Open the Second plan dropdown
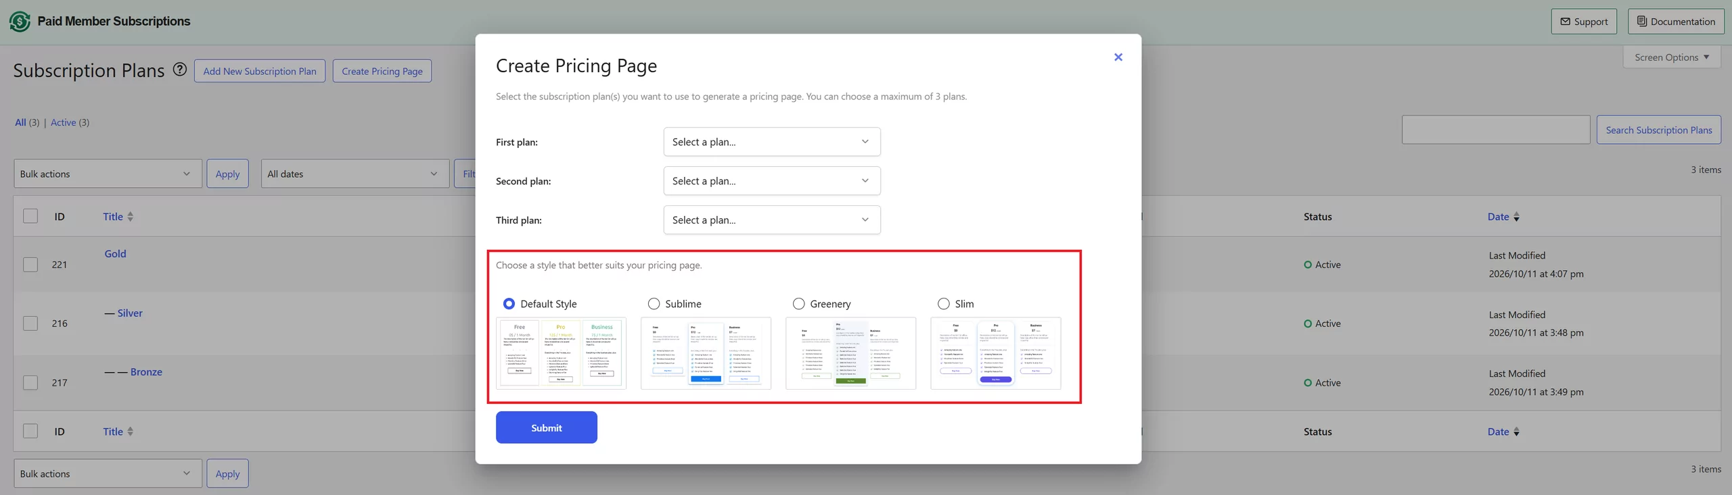This screenshot has width=1732, height=495. [772, 181]
